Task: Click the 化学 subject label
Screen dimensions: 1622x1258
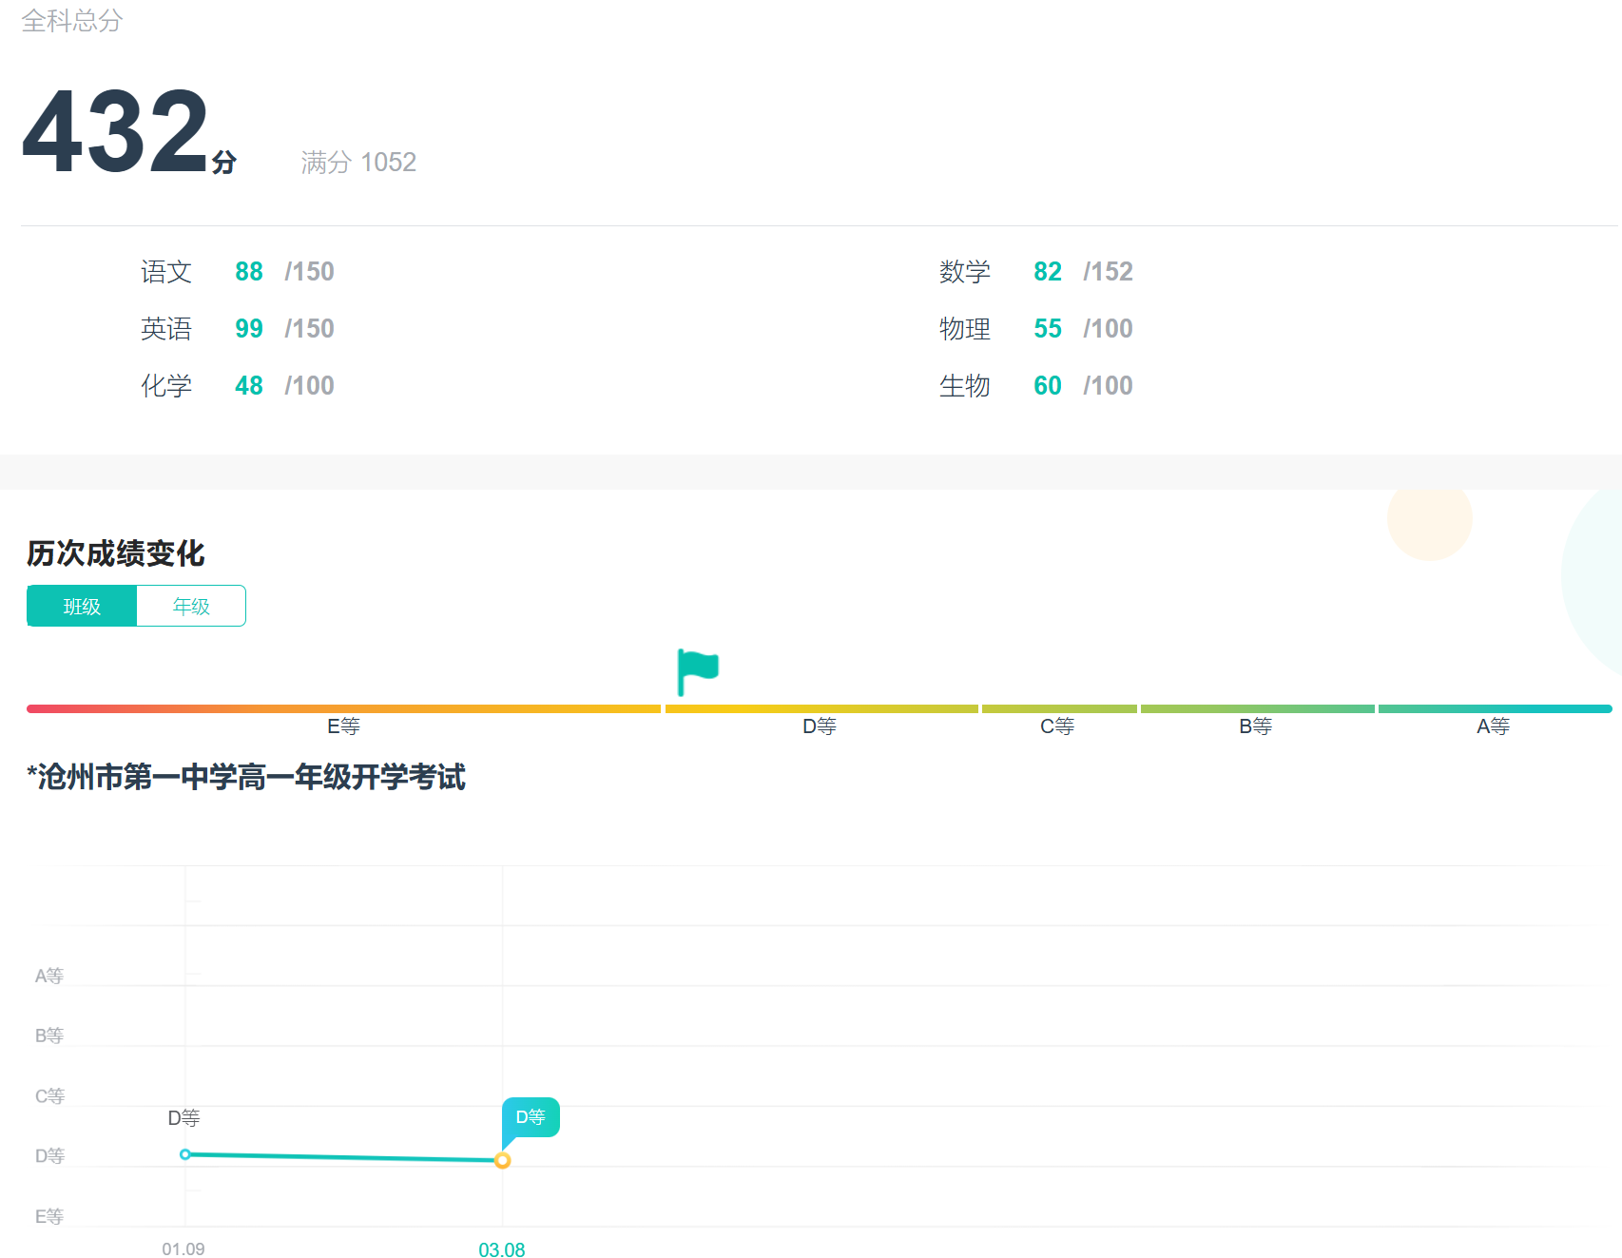Action: click(166, 386)
